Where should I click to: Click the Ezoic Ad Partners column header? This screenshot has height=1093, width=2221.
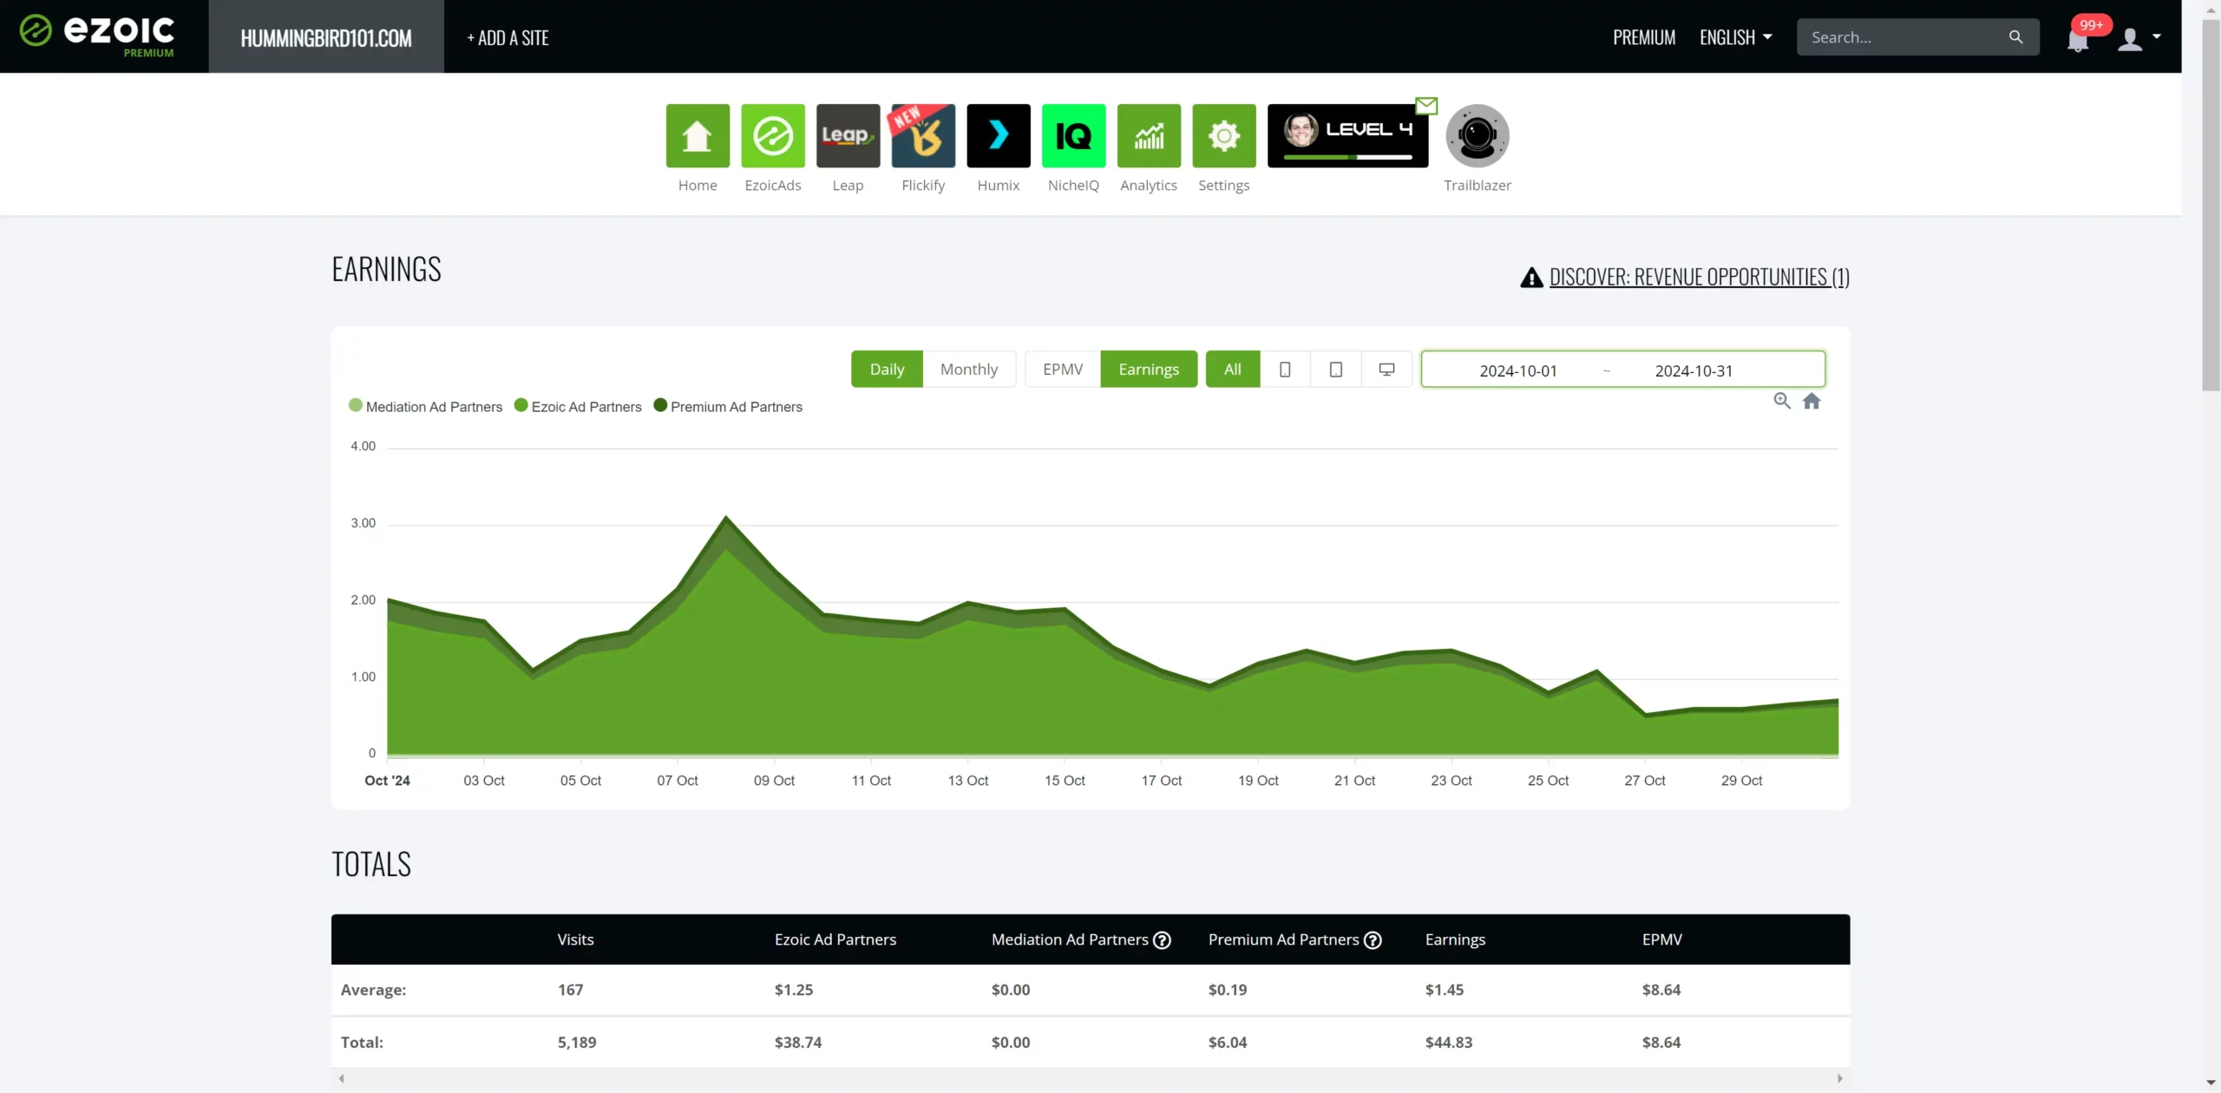point(835,939)
